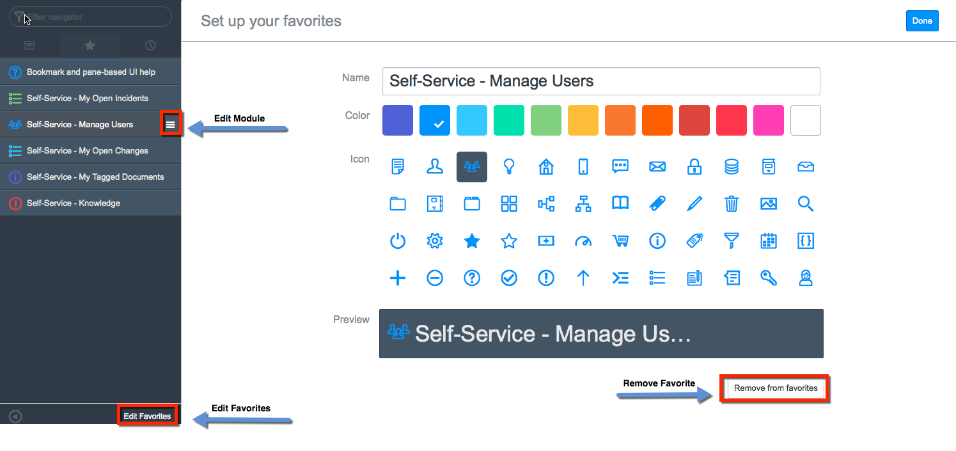Screen dimensions: 956x451
Task: Open Self-Service - My Open Incidents favorite
Action: 88,99
